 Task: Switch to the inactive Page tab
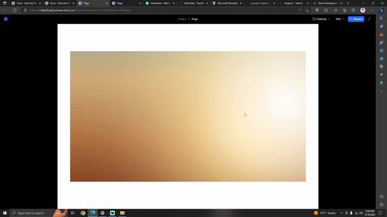point(126,3)
